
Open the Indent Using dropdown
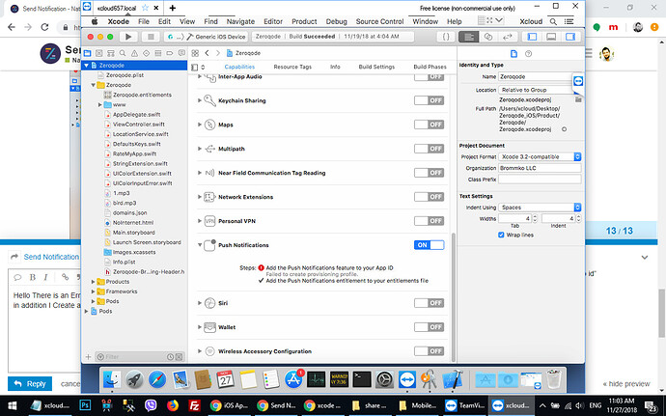[x=540, y=208]
